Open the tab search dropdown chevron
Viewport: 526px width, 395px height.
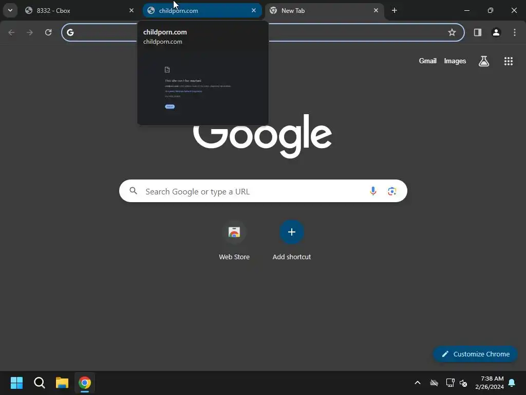pyautogui.click(x=10, y=10)
